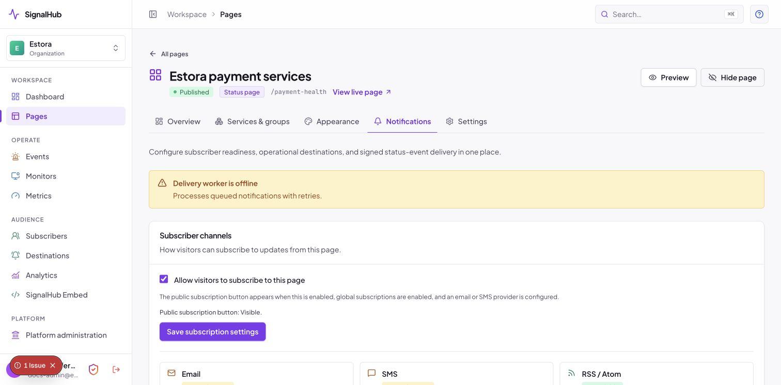Viewport: 781px width, 385px height.
Task: Click the /payment-health slug text
Action: (299, 92)
